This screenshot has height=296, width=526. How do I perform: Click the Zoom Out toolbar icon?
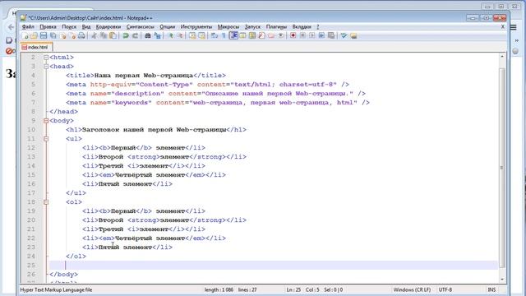click(x=181, y=35)
